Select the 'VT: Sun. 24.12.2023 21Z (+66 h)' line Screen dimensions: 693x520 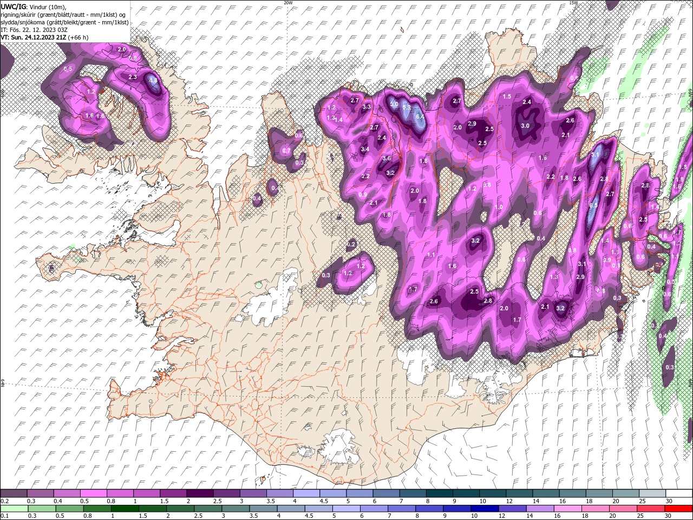44,37
